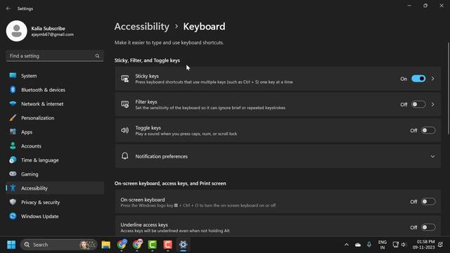
Task: Click the Privacy shield icon in sidebar
Action: click(13, 202)
